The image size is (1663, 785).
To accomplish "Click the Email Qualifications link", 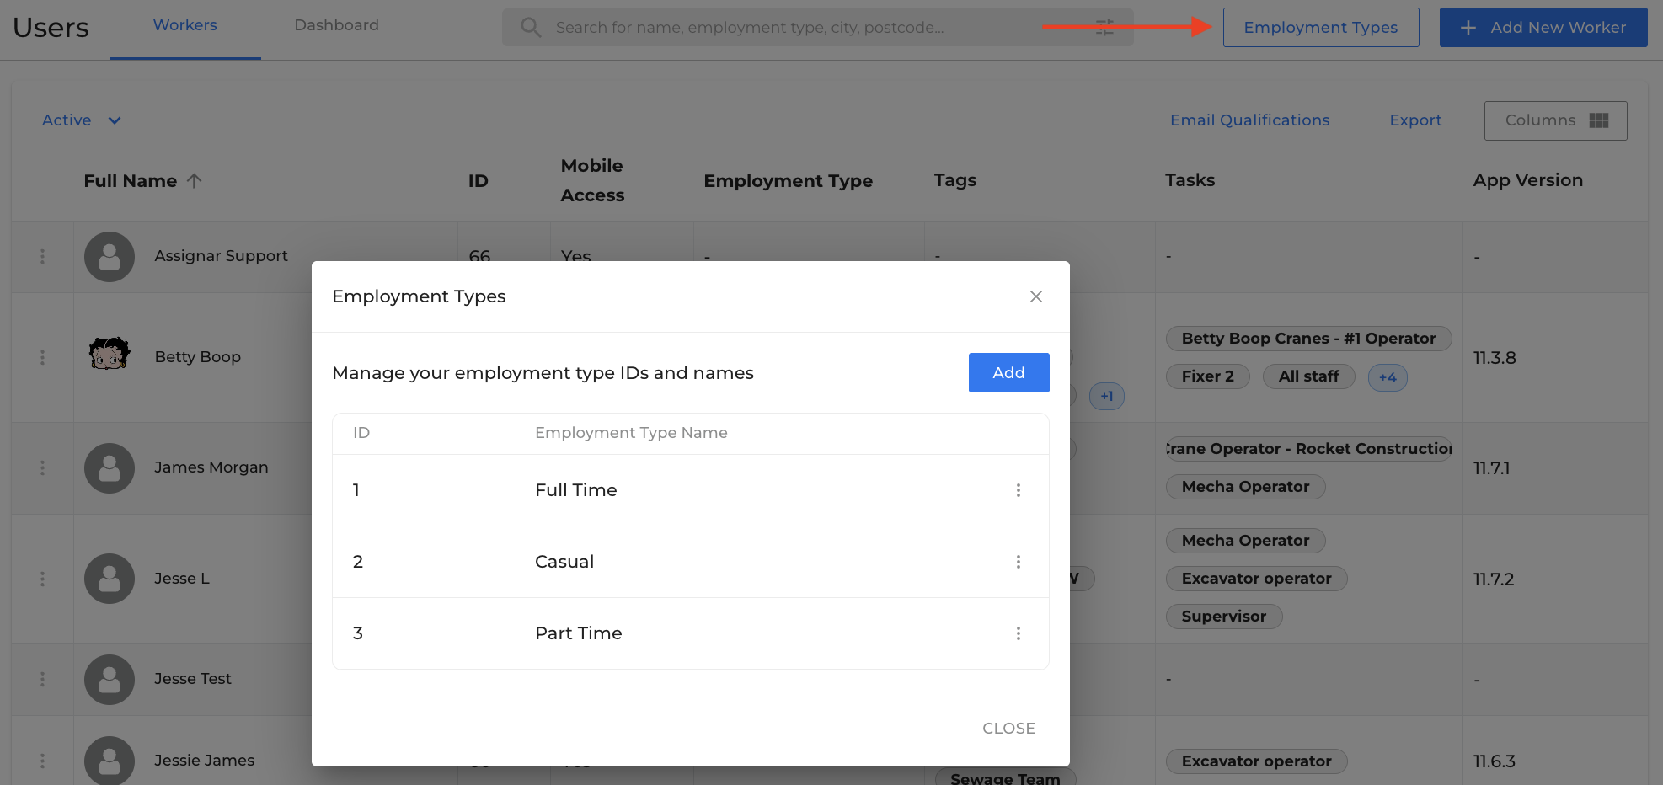I will (1250, 120).
